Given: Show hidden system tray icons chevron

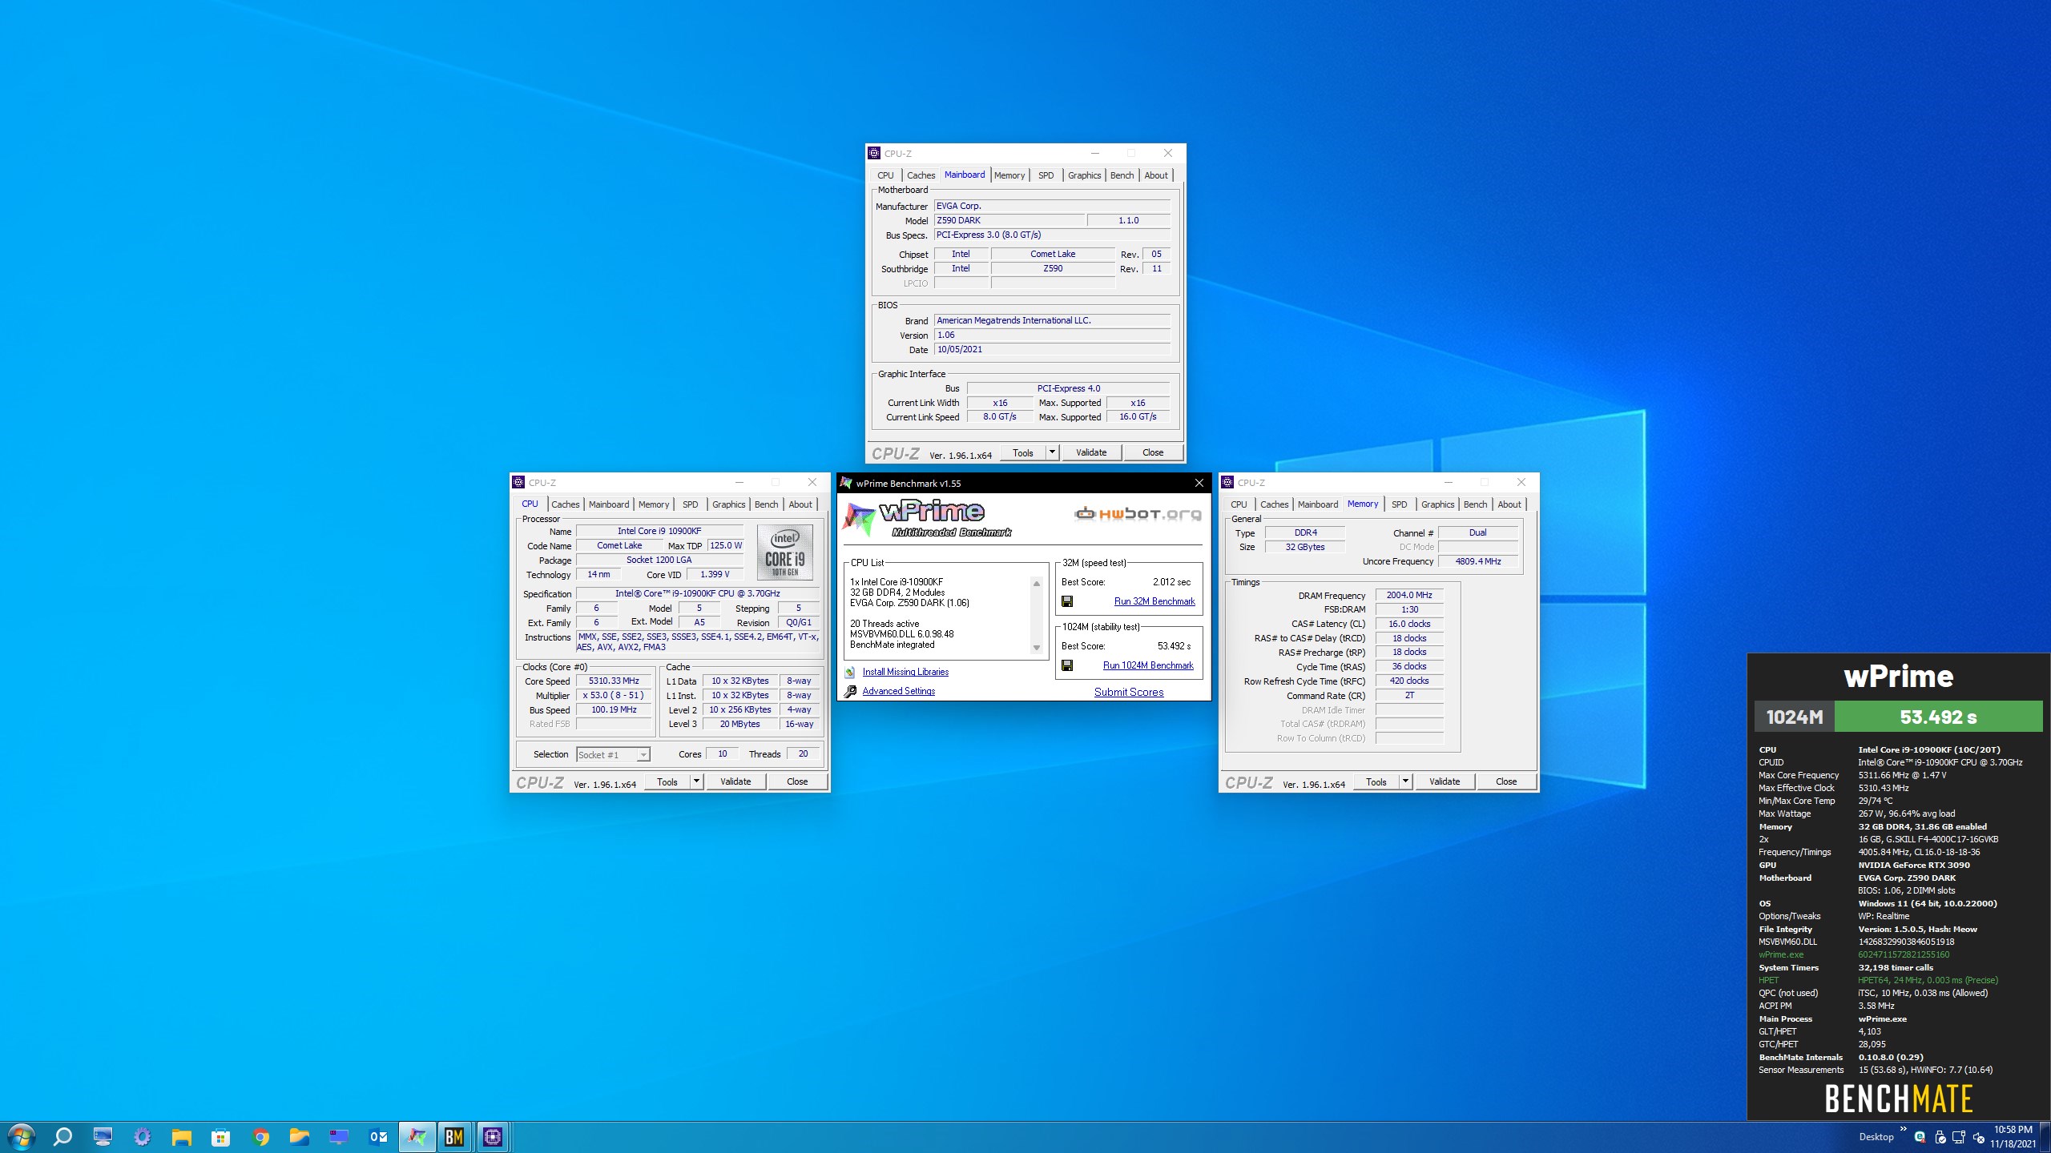Looking at the screenshot, I should [1903, 1131].
